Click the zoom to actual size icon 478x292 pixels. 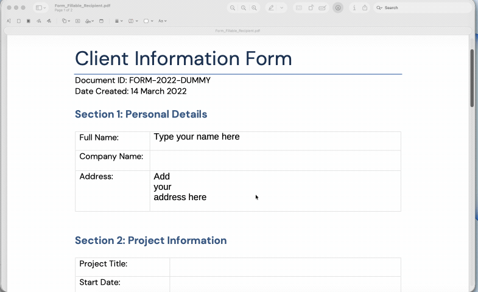pos(244,8)
